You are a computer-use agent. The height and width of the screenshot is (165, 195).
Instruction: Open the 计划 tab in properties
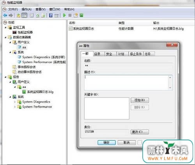click(x=121, y=54)
